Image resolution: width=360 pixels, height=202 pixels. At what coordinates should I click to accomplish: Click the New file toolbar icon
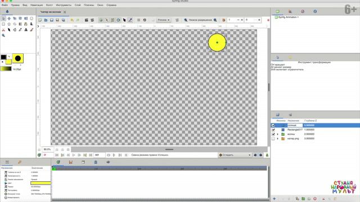tap(40, 20)
